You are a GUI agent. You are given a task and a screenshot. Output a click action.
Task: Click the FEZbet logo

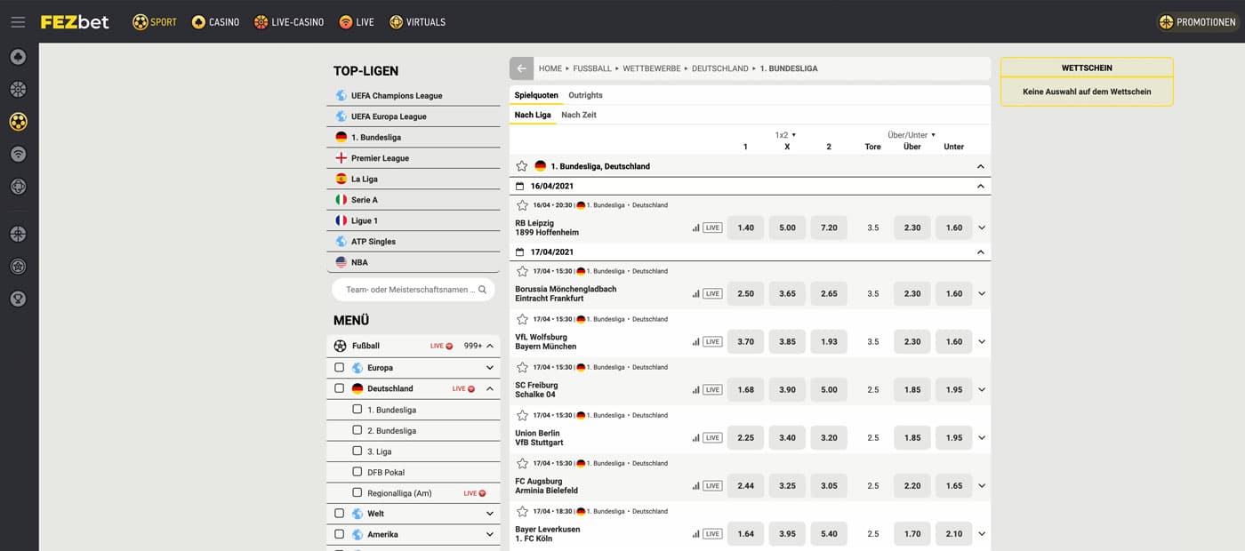[75, 21]
